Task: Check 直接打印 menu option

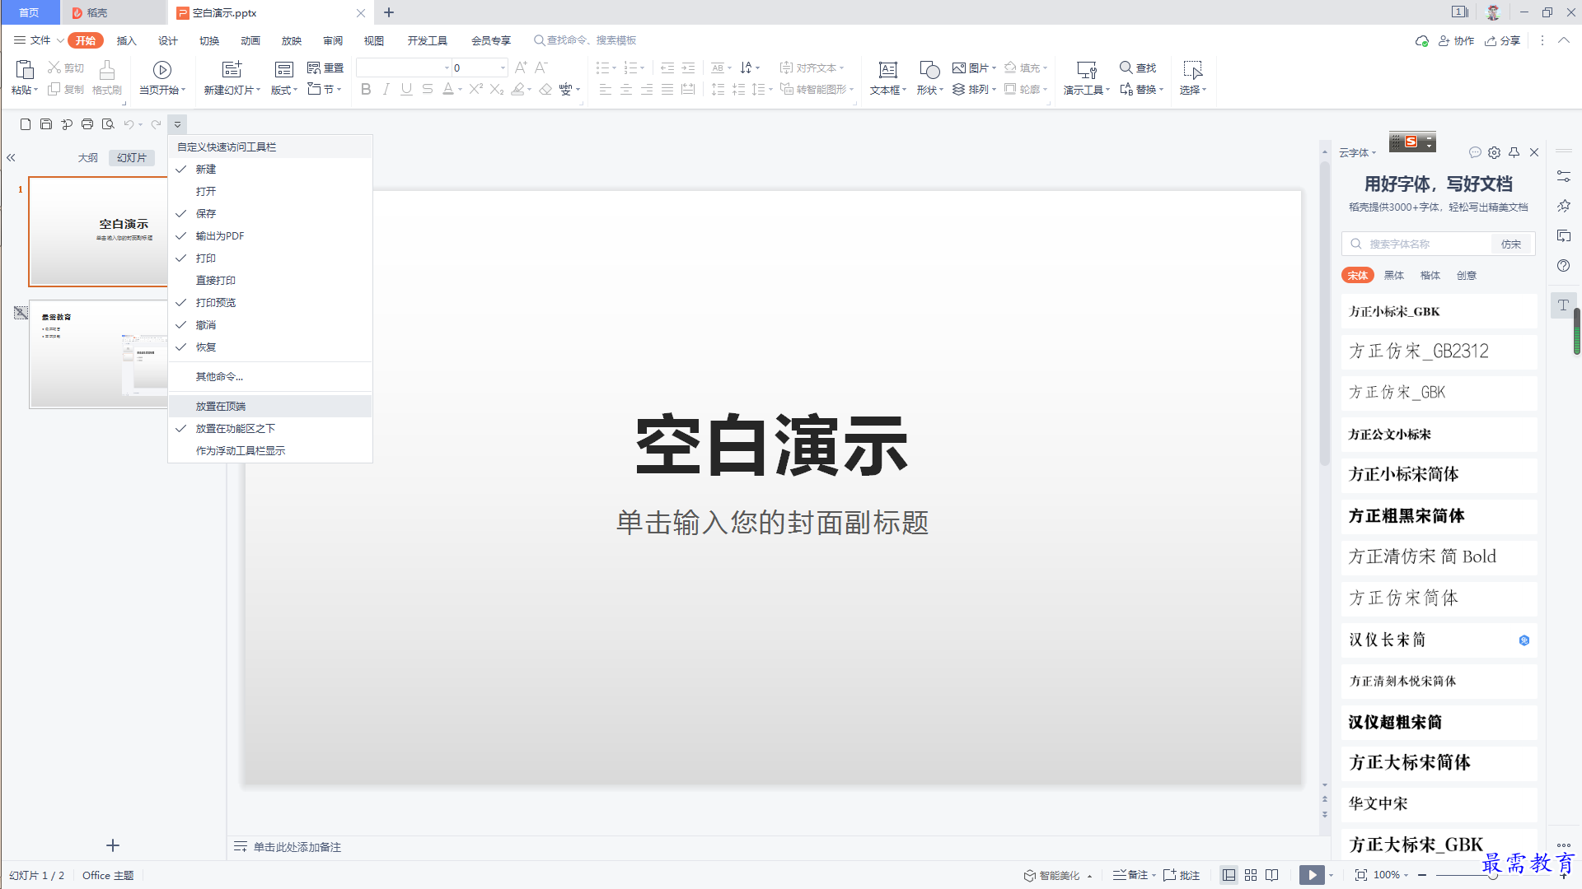Action: click(270, 280)
